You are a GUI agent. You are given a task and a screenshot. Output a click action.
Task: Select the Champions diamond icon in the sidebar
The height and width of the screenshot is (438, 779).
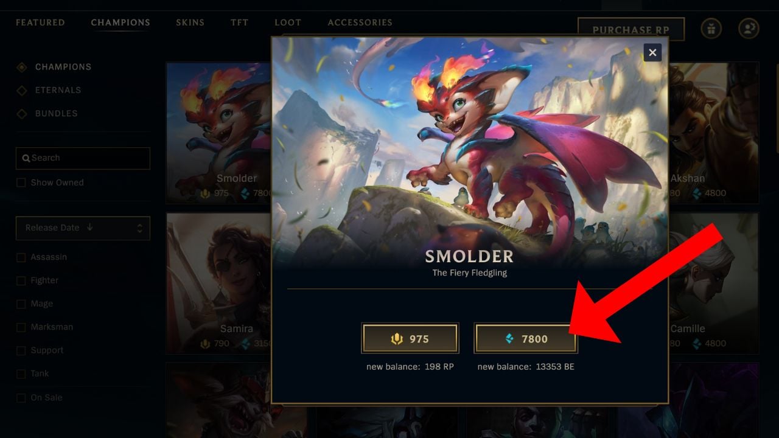coord(22,67)
